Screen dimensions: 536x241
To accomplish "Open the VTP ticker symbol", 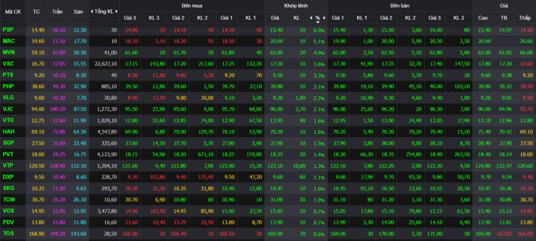I will click(8, 165).
